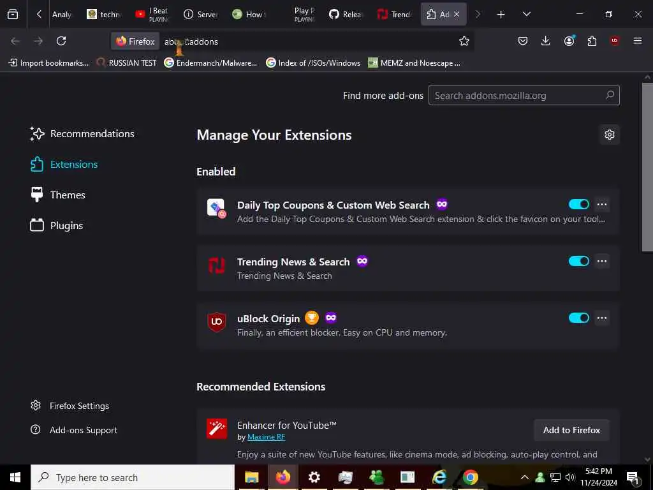
Task: Open the Firefox account menu
Action: click(569, 41)
